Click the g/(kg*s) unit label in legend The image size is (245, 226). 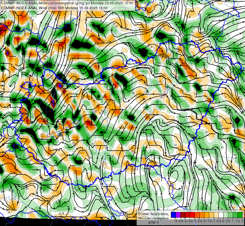click(153, 222)
